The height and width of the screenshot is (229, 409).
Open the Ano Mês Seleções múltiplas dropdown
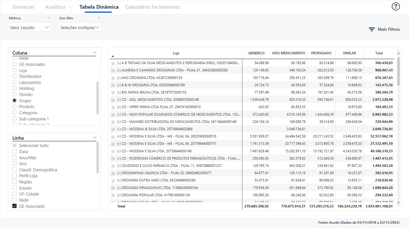pyautogui.click(x=80, y=27)
